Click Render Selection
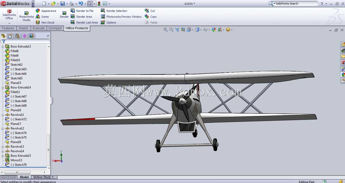 point(114,11)
